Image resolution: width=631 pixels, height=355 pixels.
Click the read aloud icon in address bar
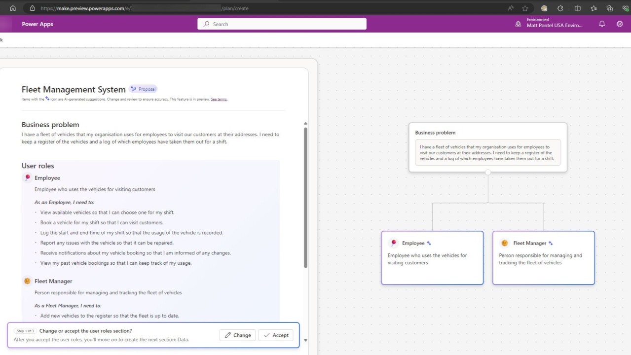[x=511, y=8]
